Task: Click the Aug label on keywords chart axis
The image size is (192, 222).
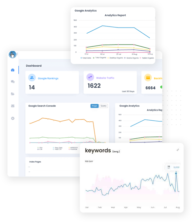Action: tap(178, 207)
